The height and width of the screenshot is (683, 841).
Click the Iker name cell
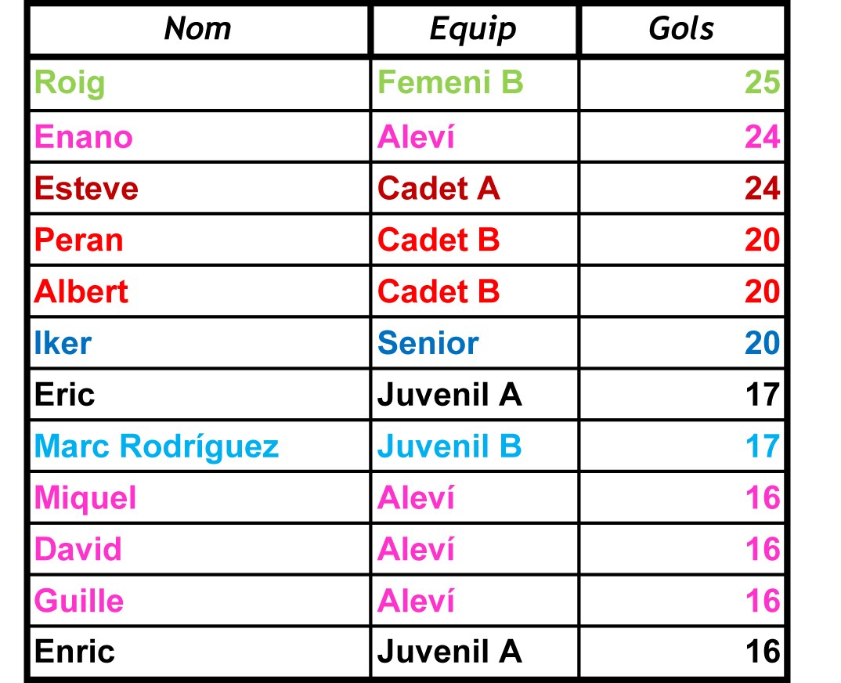point(200,343)
